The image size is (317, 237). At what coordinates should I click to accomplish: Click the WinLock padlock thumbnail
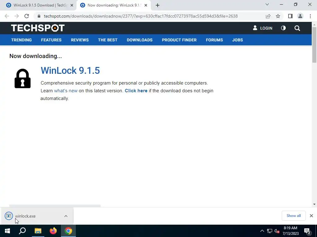click(23, 78)
